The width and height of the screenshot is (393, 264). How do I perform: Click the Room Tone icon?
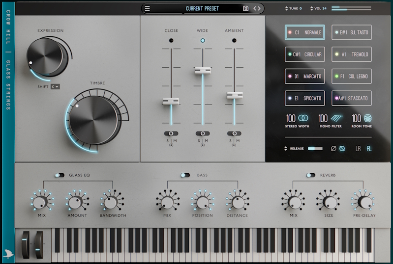tap(368, 118)
